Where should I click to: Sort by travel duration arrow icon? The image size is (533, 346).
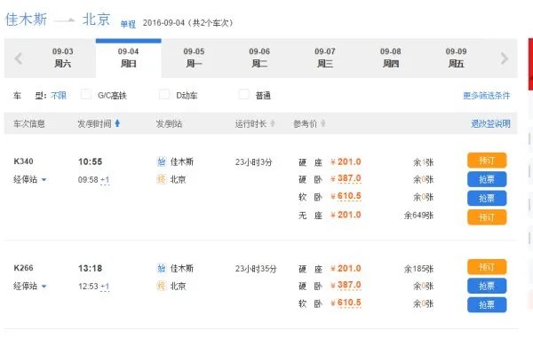(273, 123)
